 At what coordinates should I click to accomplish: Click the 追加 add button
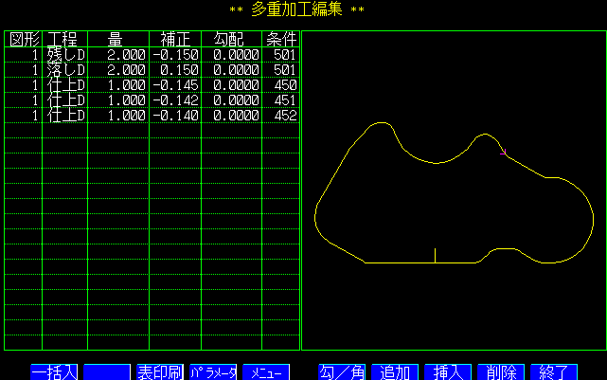(395, 372)
